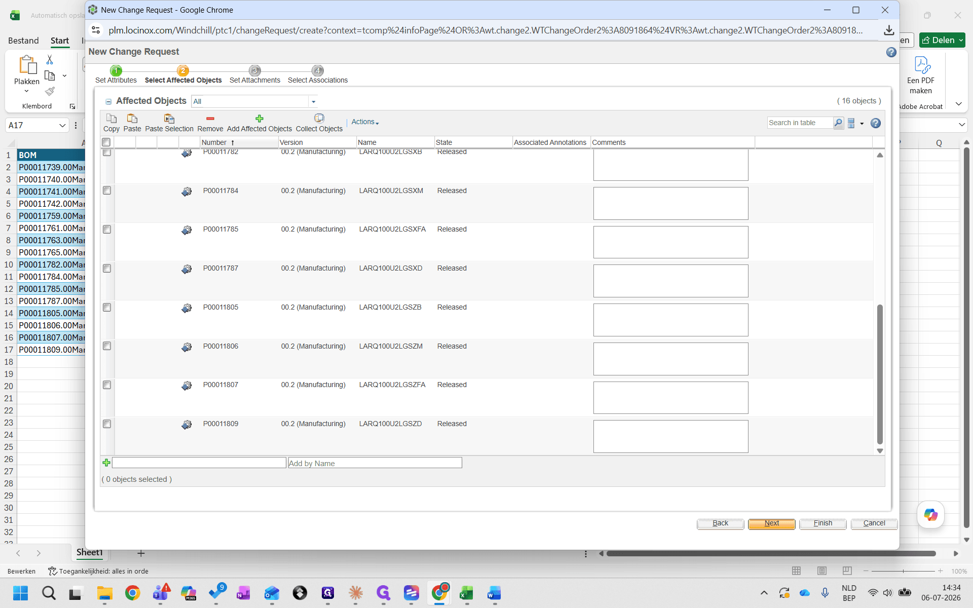Open Excel Bestand tab
This screenshot has width=973, height=608.
pos(23,41)
